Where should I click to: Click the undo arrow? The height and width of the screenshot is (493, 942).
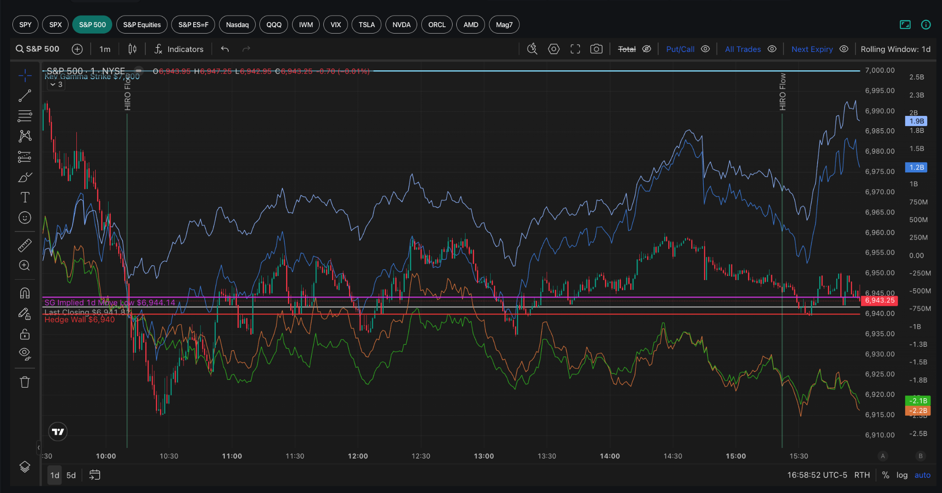pyautogui.click(x=225, y=49)
